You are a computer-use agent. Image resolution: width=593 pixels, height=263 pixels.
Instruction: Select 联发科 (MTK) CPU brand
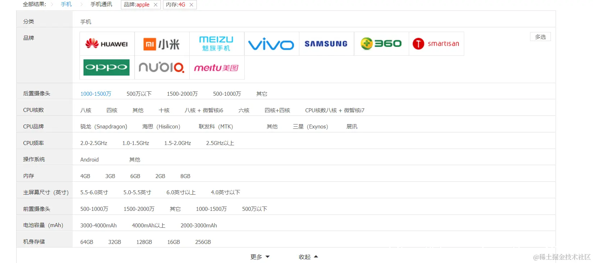tap(216, 127)
